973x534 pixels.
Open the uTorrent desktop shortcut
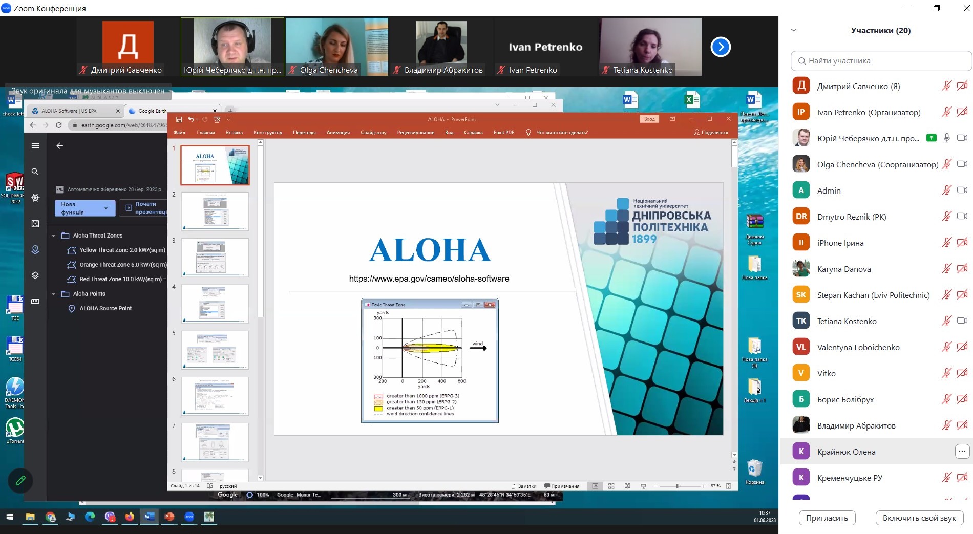click(15, 430)
